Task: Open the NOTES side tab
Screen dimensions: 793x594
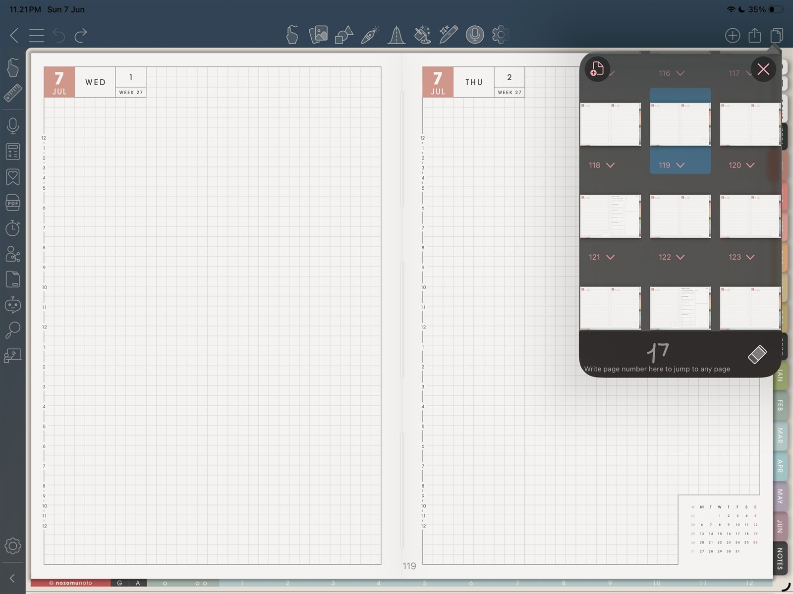Action: point(780,558)
